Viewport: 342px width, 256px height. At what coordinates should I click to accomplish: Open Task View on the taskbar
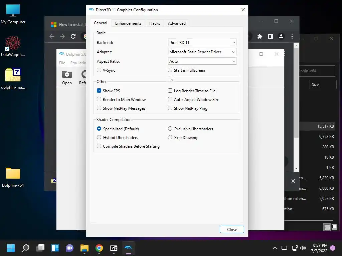click(x=40, y=248)
